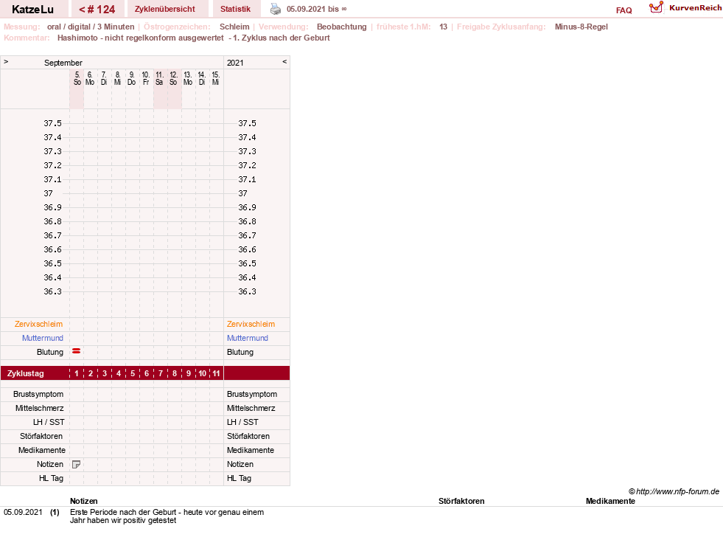The image size is (723, 540).
Task: Click the Notizen heading in bottom table
Action: click(x=84, y=501)
